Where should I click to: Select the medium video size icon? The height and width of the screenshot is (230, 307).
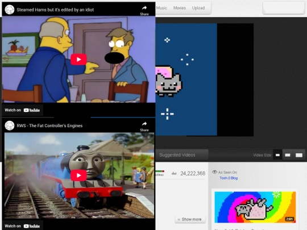click(x=288, y=155)
